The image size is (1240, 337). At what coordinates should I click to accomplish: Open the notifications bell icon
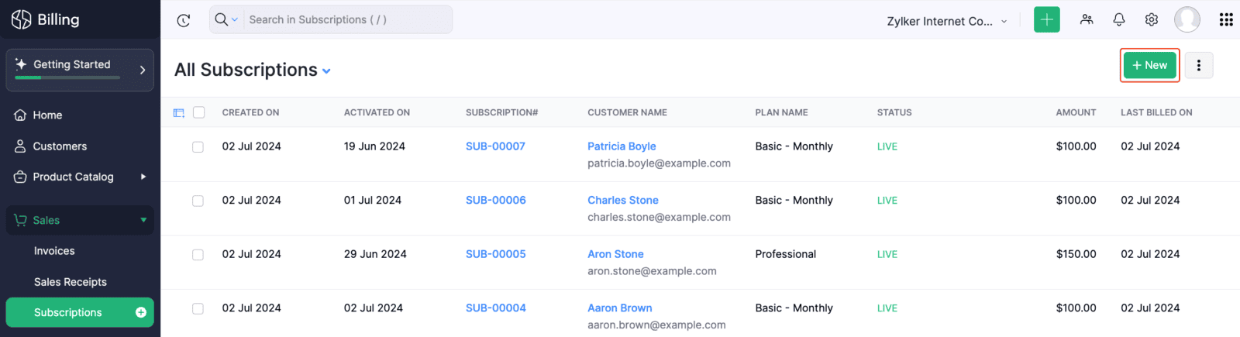click(1118, 20)
